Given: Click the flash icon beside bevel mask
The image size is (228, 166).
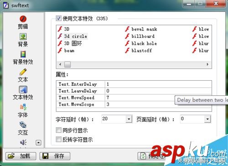Looking at the screenshot, I should pyautogui.click(x=127, y=29).
